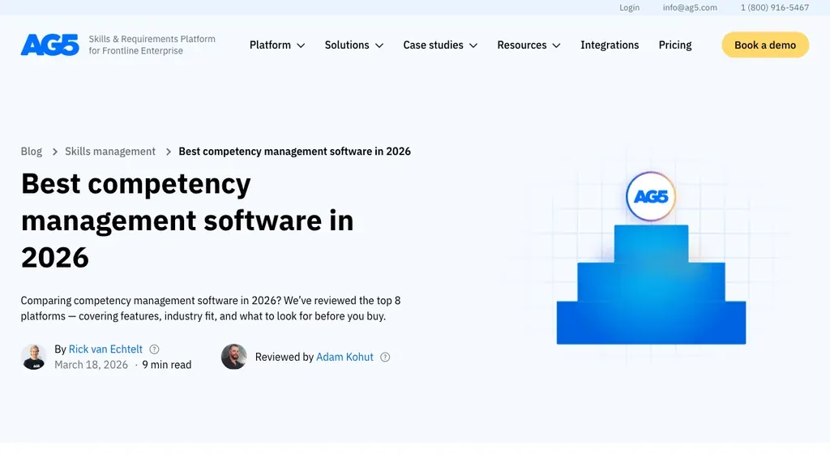Click the AG5 pyramid hero illustration
This screenshot has height=467, width=830.
[651, 259]
